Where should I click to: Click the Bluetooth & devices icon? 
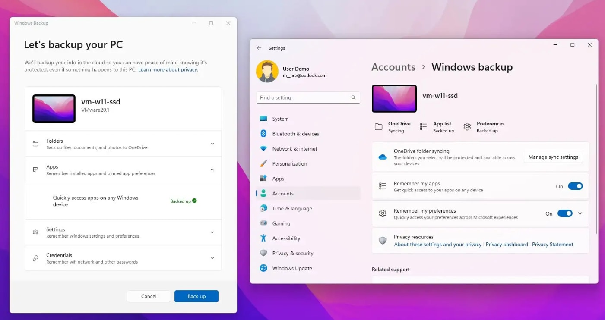pyautogui.click(x=263, y=134)
